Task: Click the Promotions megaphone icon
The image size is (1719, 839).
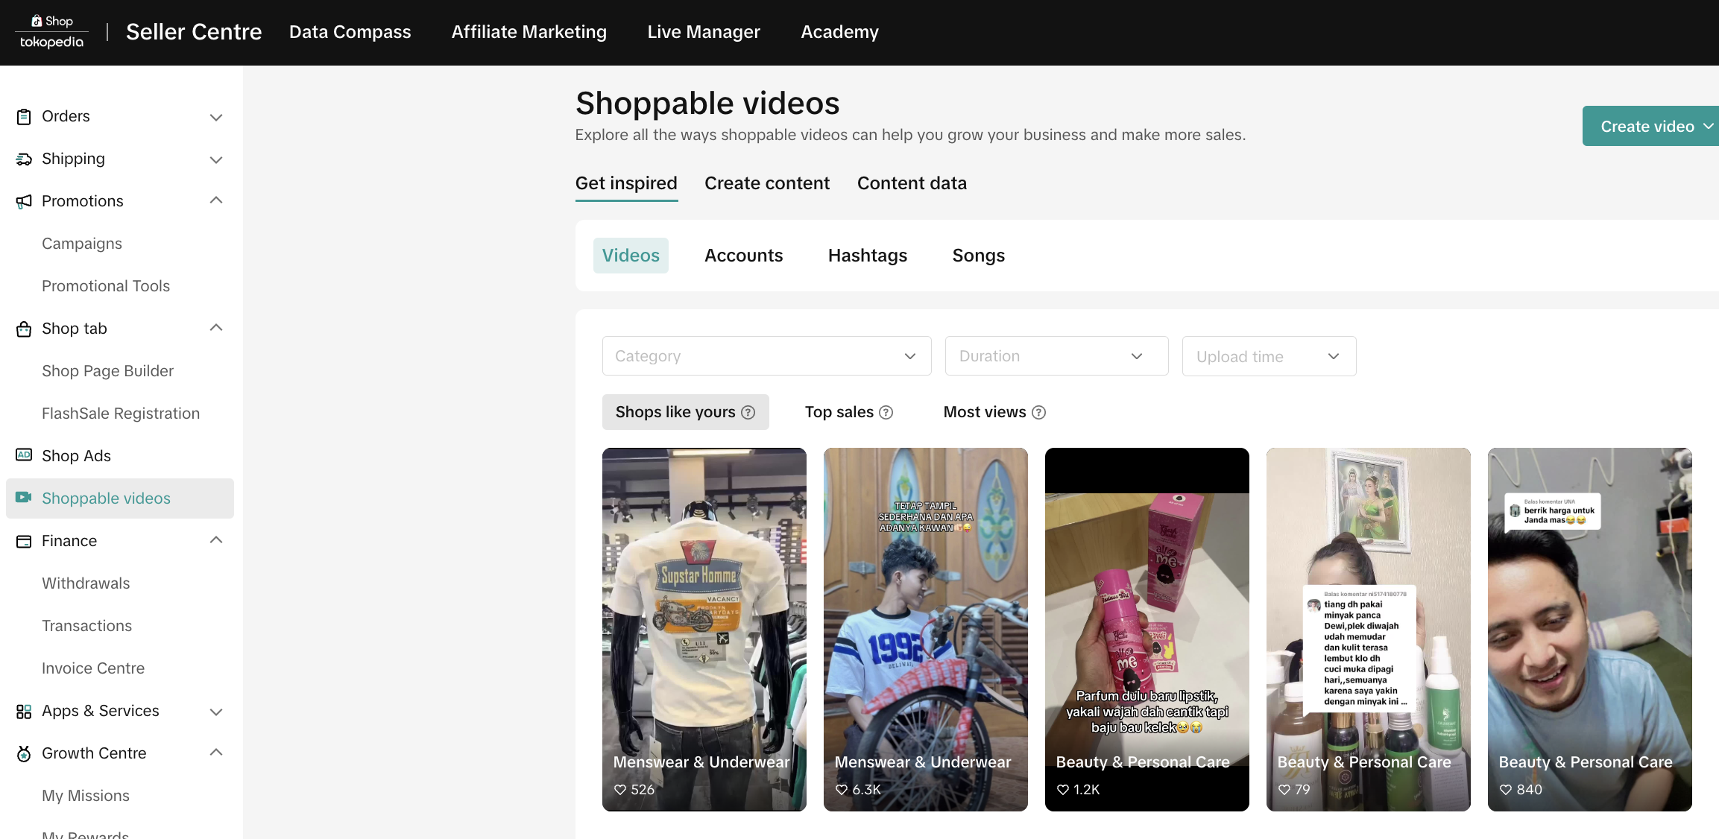Action: (24, 201)
